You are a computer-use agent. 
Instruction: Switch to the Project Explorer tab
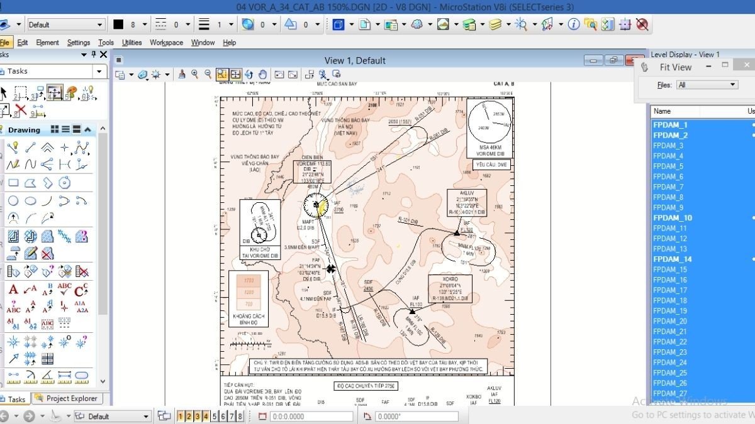click(x=67, y=398)
